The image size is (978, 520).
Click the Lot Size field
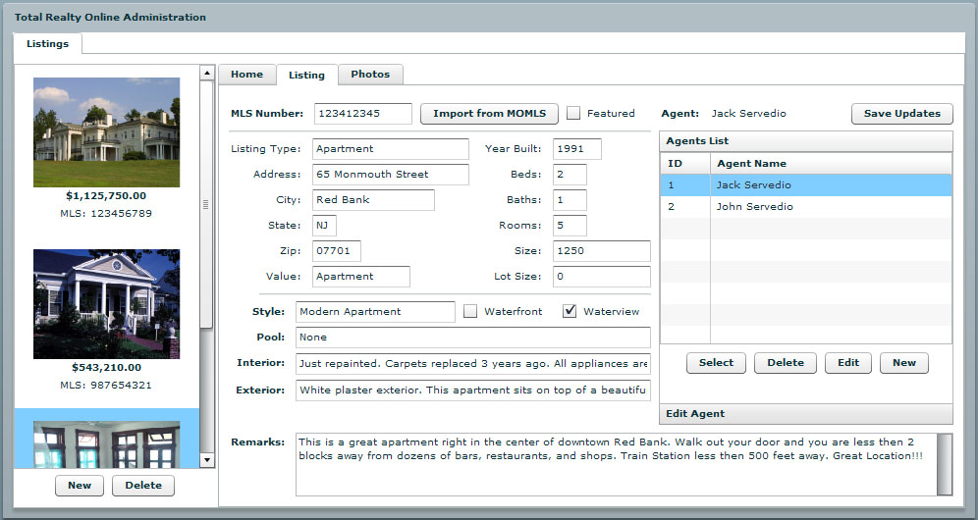pyautogui.click(x=601, y=277)
